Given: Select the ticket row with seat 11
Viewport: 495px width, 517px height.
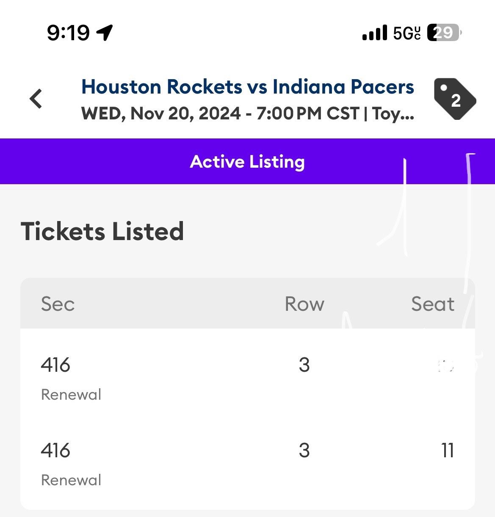Looking at the screenshot, I should click(247, 464).
